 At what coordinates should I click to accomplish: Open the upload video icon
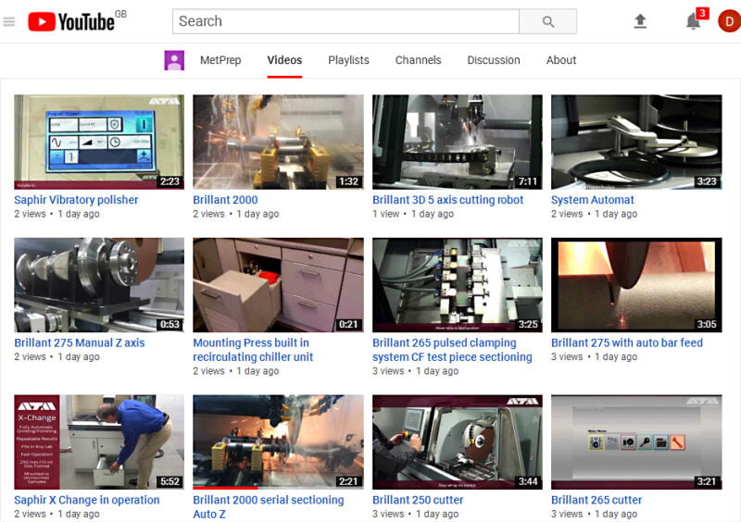[x=640, y=21]
